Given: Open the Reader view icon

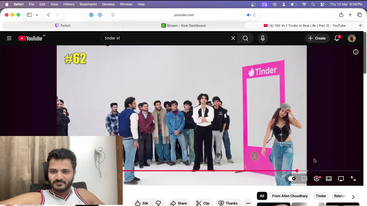Looking at the screenshot, I should 113,15.
